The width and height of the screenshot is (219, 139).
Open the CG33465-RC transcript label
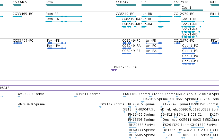click(x=23, y=14)
